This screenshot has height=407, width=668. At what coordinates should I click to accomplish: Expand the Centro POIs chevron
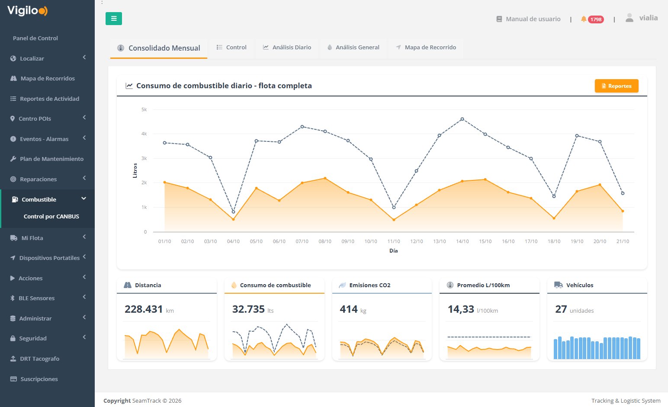point(84,118)
